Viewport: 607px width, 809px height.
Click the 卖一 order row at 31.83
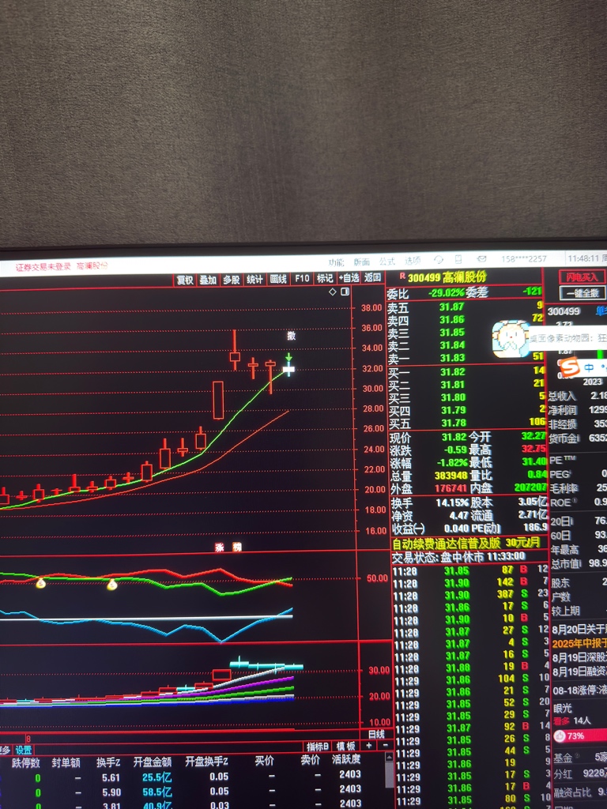tap(466, 358)
